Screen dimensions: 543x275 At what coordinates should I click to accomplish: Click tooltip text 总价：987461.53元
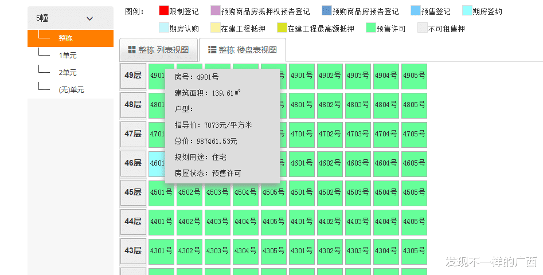(206, 141)
